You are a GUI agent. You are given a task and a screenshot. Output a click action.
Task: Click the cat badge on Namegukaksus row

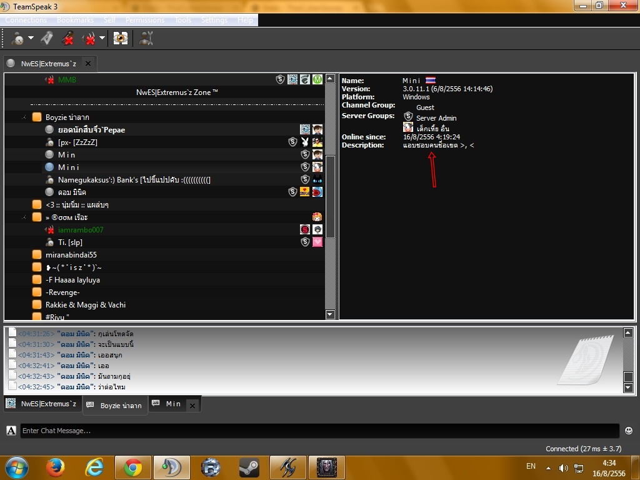(x=317, y=179)
